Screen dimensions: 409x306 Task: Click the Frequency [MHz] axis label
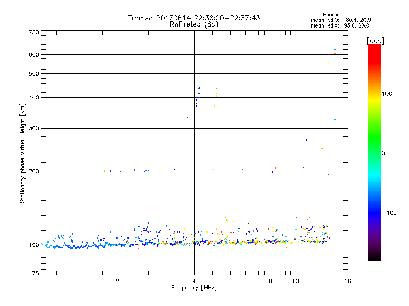click(x=194, y=288)
